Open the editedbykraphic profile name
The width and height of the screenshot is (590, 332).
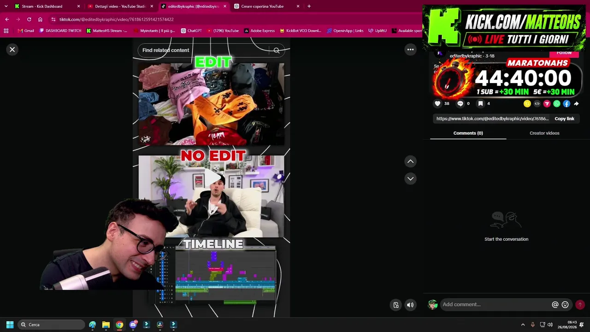(466, 56)
